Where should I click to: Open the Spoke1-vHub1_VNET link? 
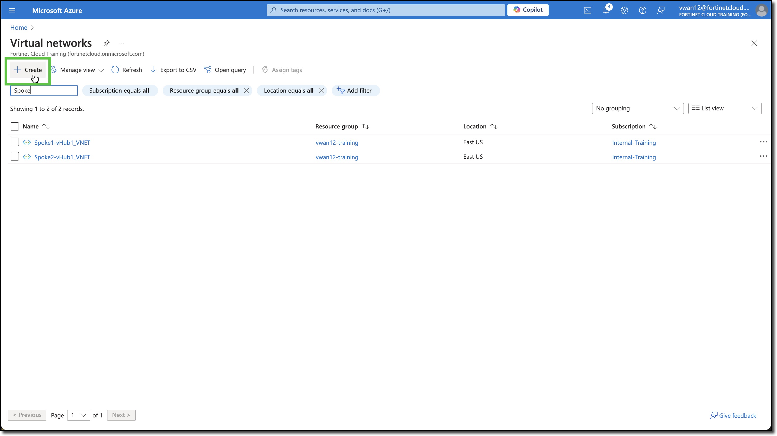[x=62, y=142]
